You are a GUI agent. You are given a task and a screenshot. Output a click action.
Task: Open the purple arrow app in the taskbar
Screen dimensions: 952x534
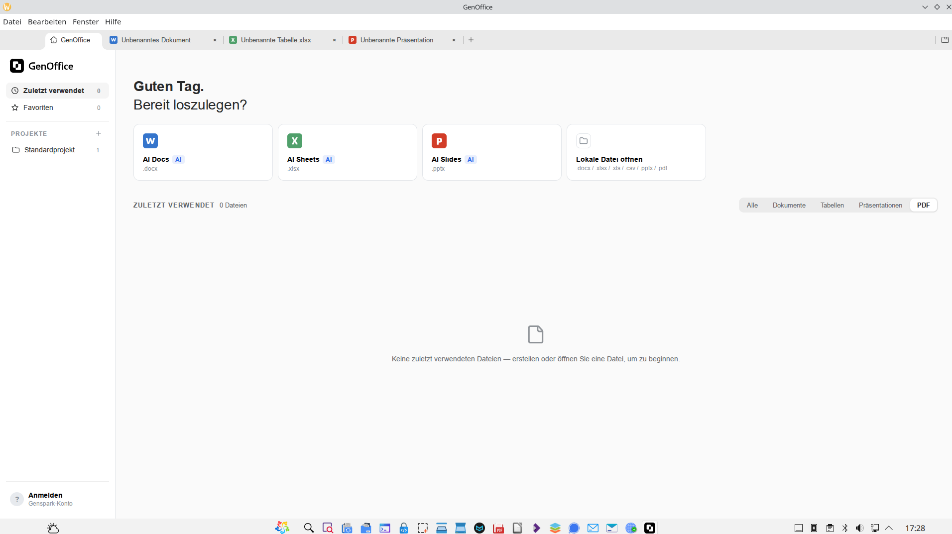point(536,528)
